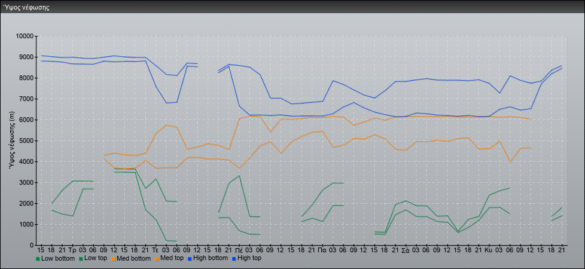Screen dimensions: 585x269
Task: Select the 6000 value on the y-axis
Action: 27,120
